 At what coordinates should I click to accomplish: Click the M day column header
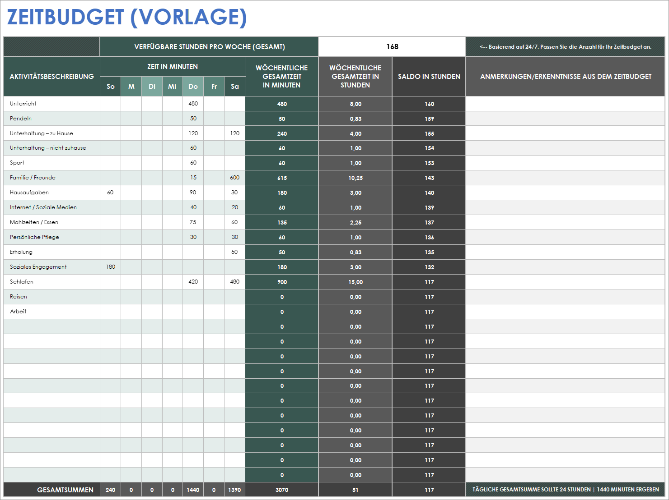(x=131, y=86)
